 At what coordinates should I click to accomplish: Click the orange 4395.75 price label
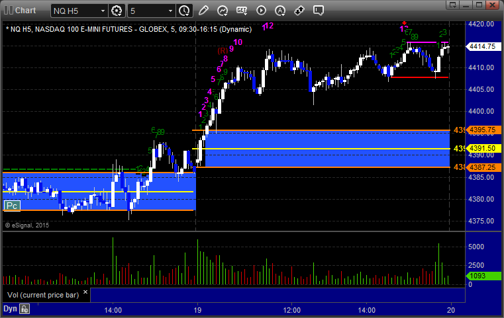(483, 130)
